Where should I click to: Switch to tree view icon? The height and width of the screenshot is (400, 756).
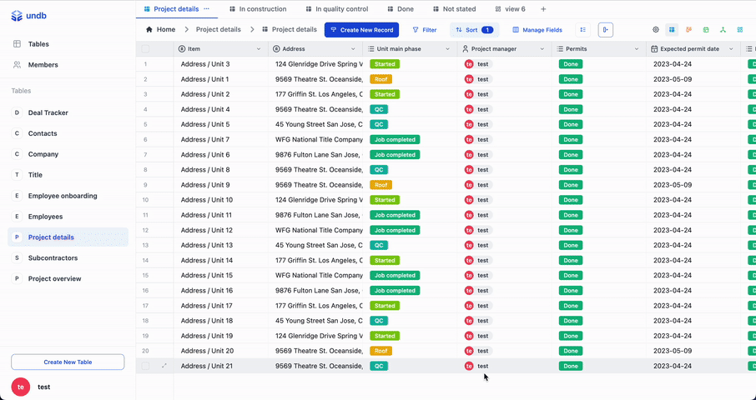pyautogui.click(x=723, y=30)
